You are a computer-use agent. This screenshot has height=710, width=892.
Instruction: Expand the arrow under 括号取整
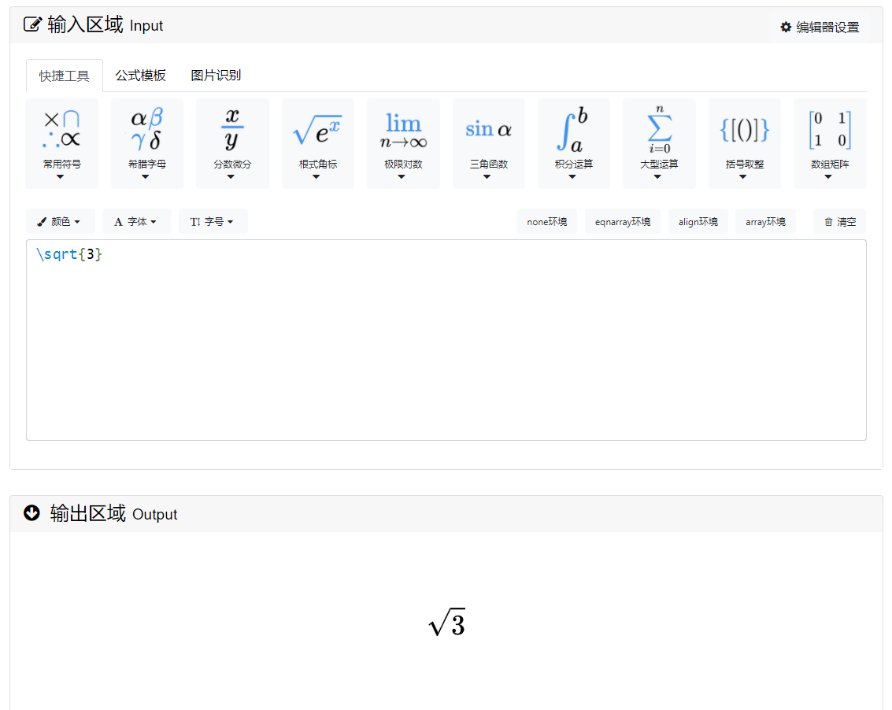point(743,177)
